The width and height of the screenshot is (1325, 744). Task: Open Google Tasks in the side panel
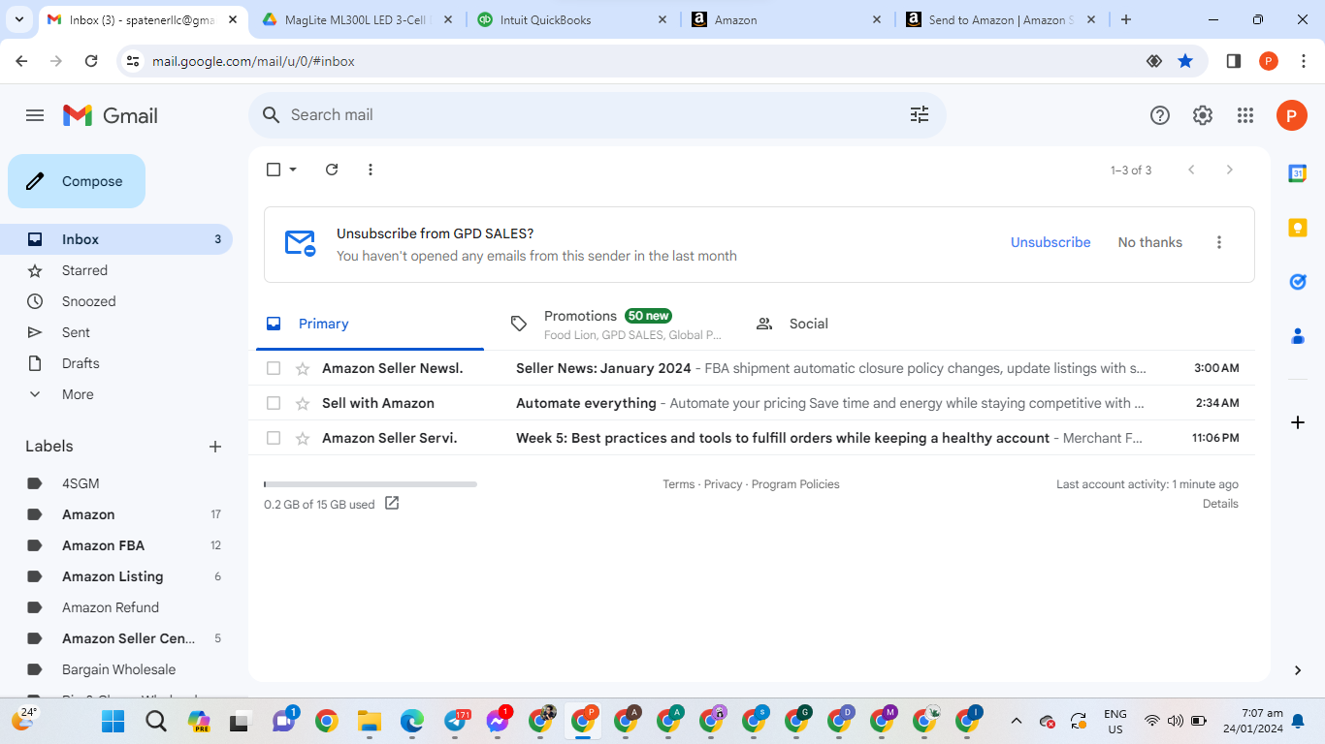1298,282
